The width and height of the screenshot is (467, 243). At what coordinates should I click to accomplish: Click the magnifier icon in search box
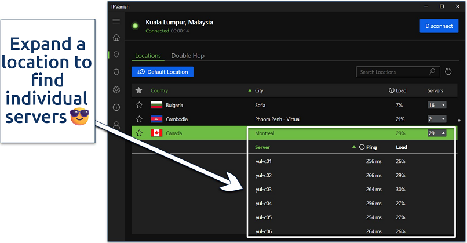432,72
